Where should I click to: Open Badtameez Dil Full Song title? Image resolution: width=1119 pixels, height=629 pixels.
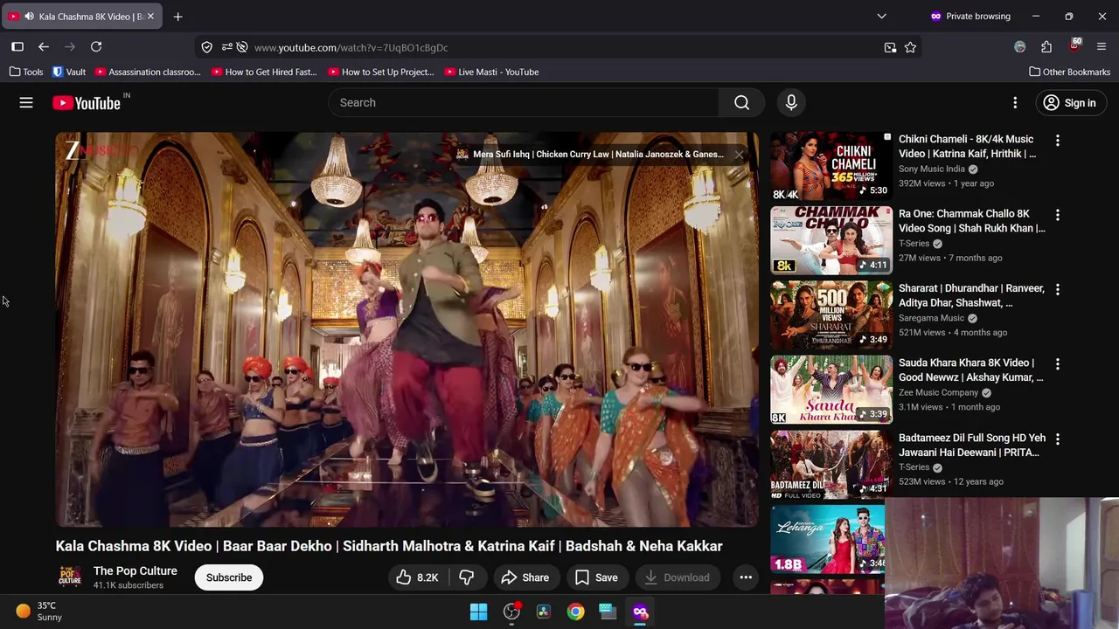coord(972,446)
